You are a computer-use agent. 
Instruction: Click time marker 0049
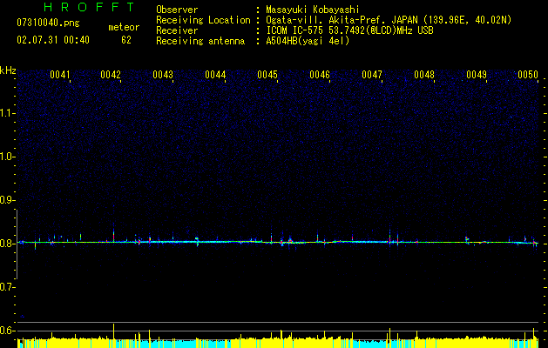pyautogui.click(x=477, y=75)
